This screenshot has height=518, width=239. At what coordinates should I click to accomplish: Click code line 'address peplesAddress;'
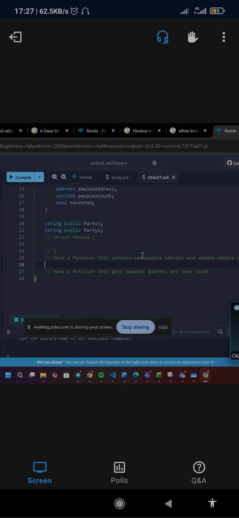[x=86, y=189]
